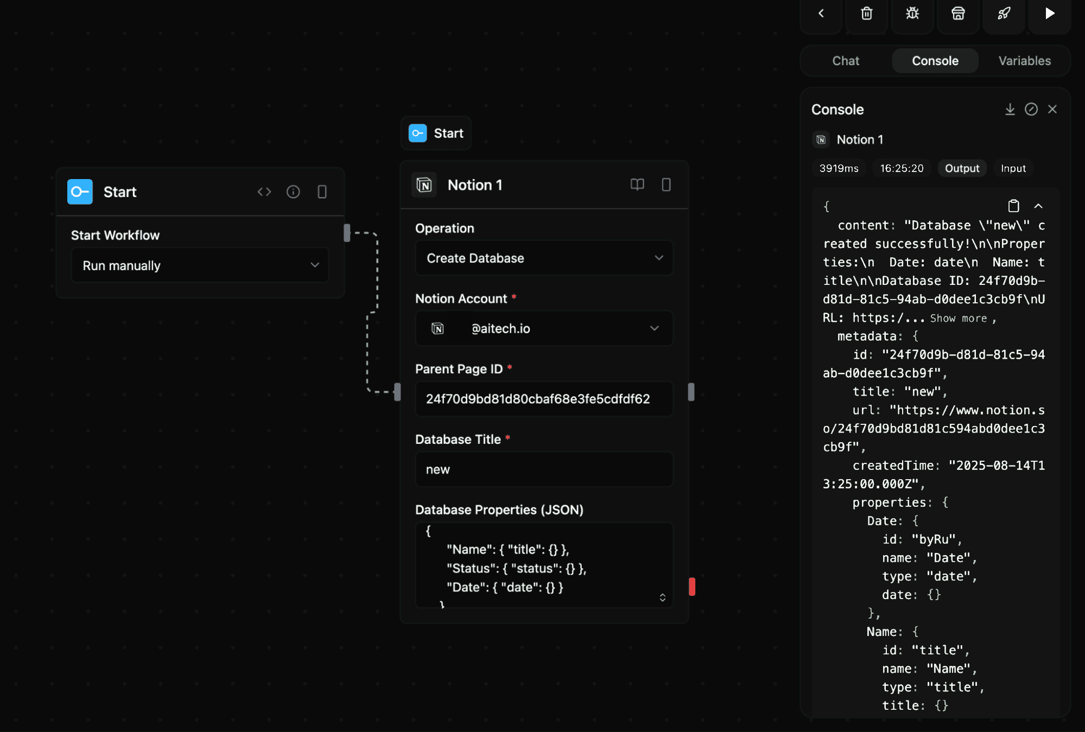
Task: Switch to the Variables tab
Action: click(x=1024, y=61)
